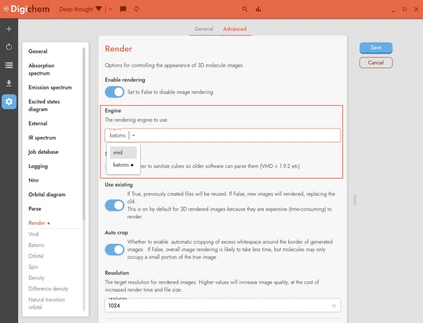
Task: Open the Natural transition orbital subsection
Action: click(x=47, y=303)
